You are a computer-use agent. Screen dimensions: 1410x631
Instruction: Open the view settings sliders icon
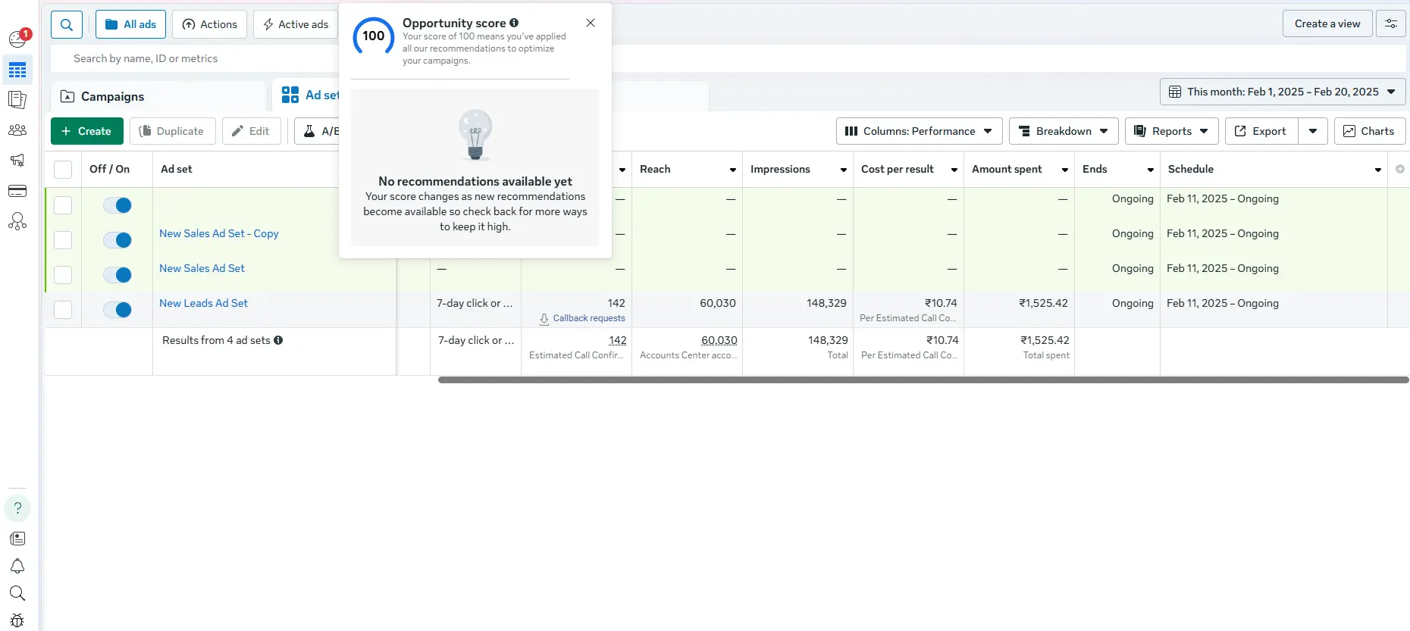point(1391,24)
